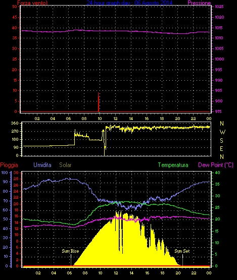Click the S compass direction label

(x=222, y=141)
